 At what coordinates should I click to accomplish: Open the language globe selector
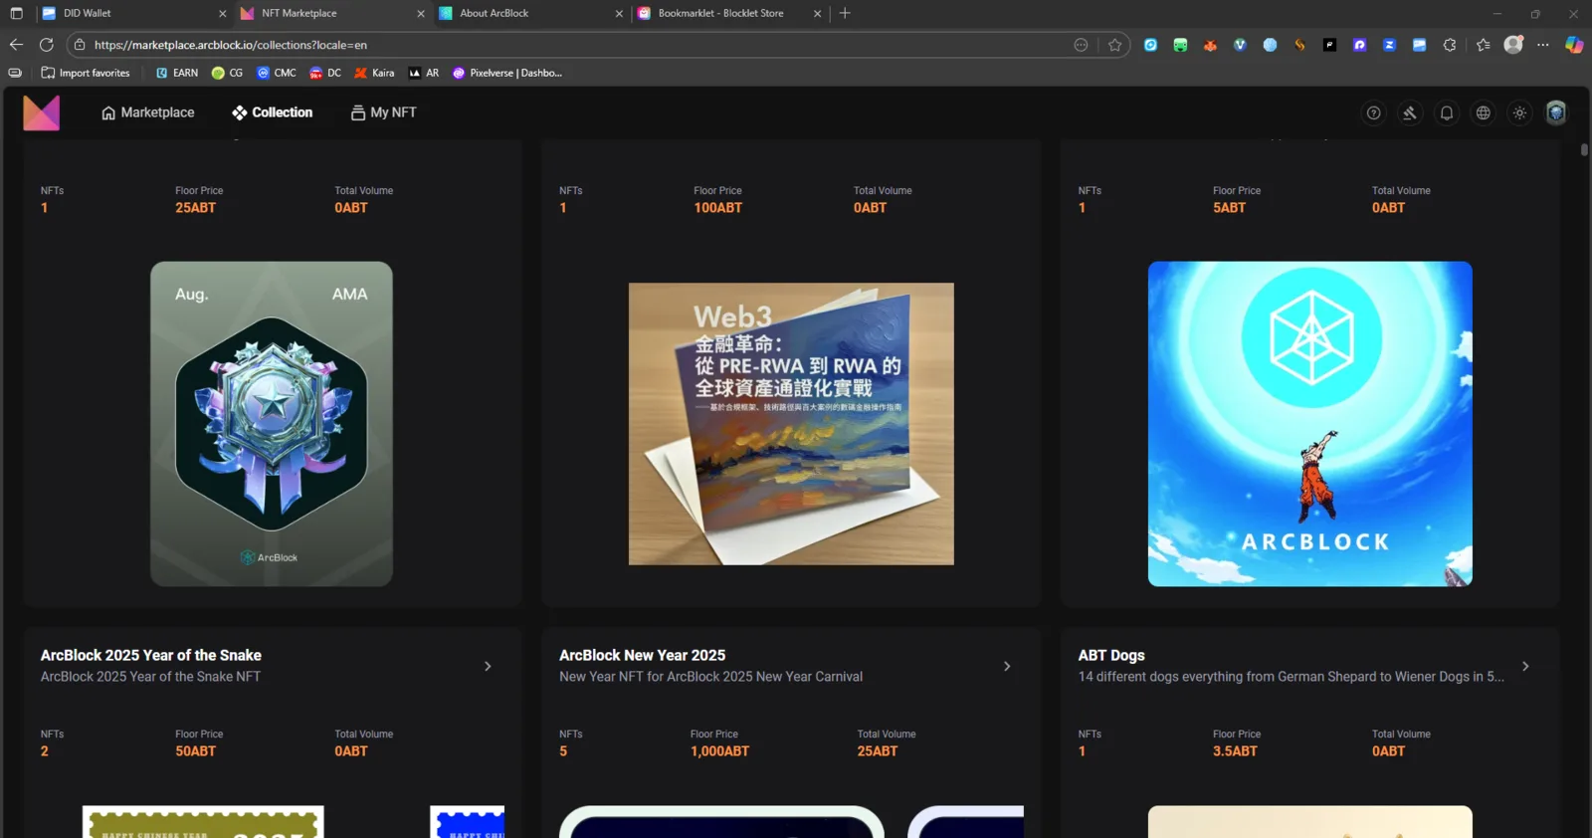point(1484,113)
